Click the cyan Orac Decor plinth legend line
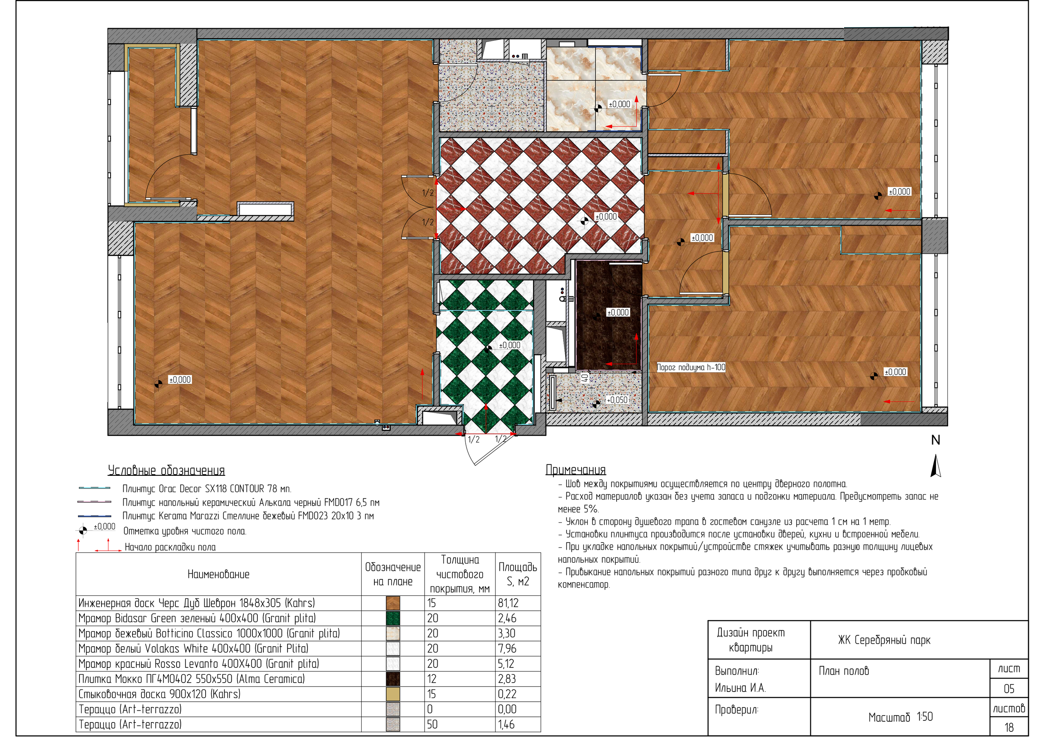The image size is (1044, 738). tap(94, 488)
